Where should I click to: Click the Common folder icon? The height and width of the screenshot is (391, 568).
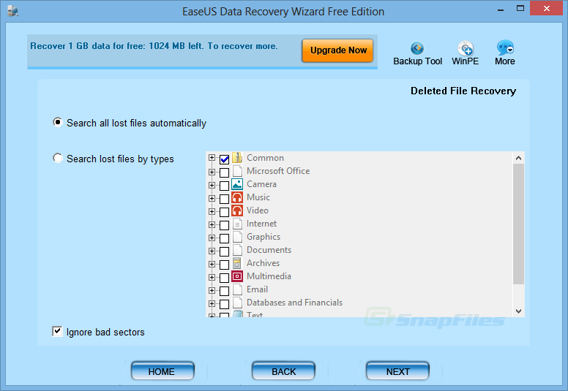click(x=237, y=158)
